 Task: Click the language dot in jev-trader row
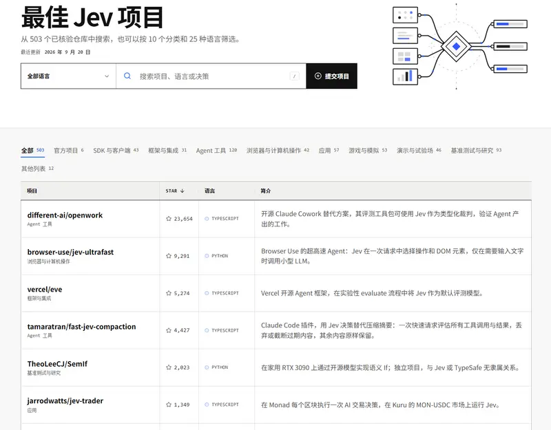[x=207, y=405]
